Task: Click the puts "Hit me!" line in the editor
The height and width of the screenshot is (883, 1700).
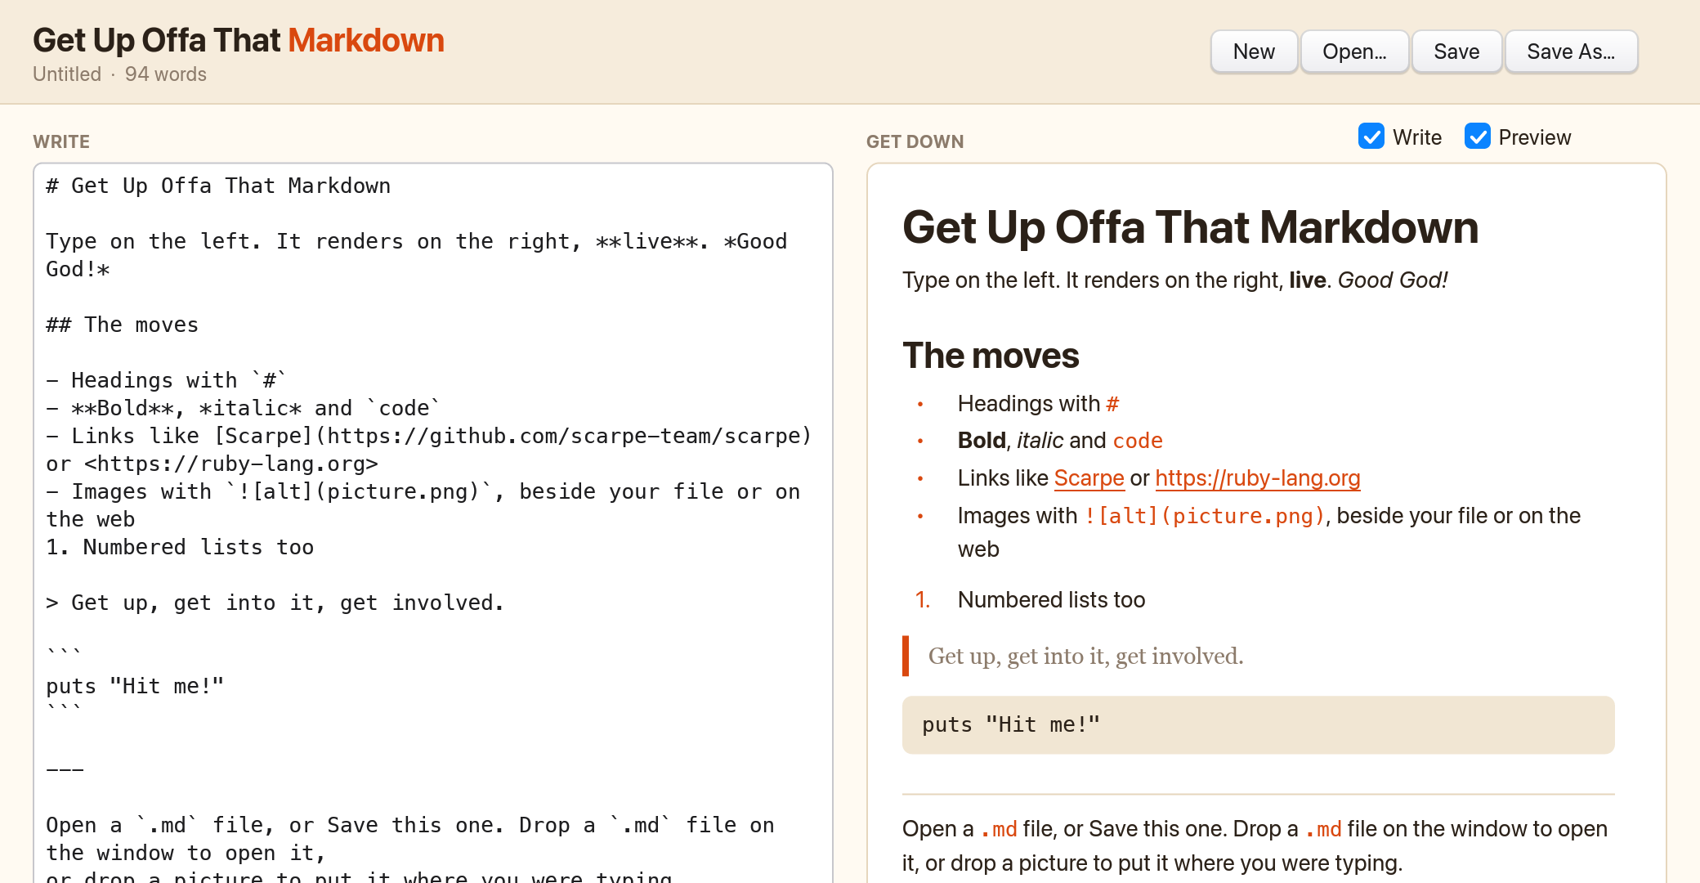Action: (135, 686)
